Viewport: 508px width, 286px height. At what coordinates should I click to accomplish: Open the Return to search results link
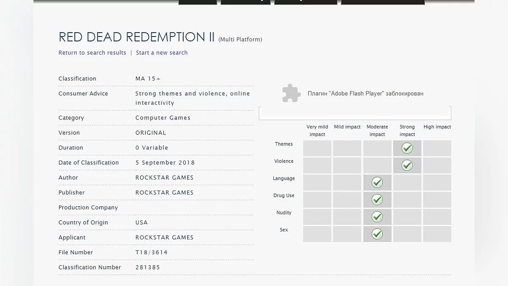pos(92,53)
